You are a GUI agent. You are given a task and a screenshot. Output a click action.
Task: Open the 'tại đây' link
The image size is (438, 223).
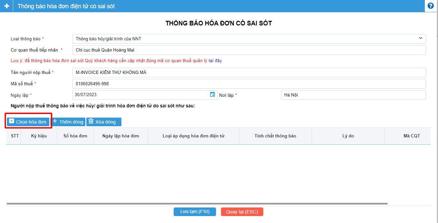pos(215,61)
